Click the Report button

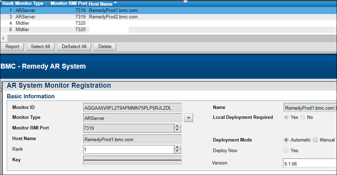12,46
